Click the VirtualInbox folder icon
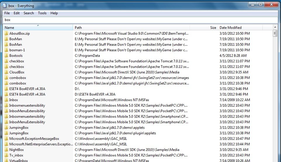This screenshot has height=162, width=281. (x=6, y=161)
